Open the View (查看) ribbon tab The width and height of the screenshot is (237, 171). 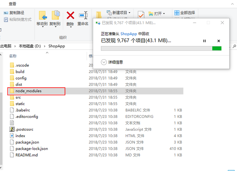13,4
